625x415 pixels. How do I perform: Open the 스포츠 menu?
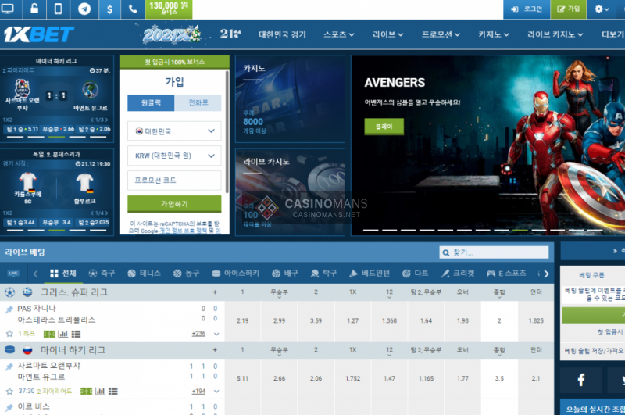point(340,34)
